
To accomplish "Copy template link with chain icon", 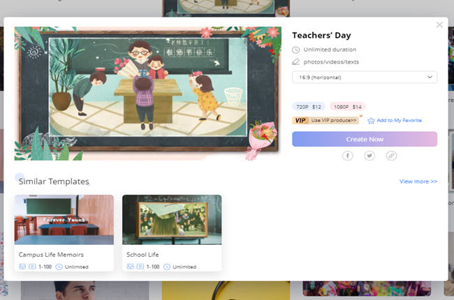I will pyautogui.click(x=391, y=156).
